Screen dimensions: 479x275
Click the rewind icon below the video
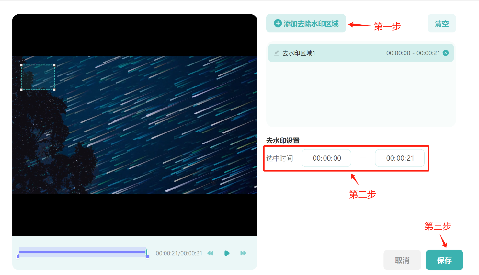pyautogui.click(x=211, y=253)
